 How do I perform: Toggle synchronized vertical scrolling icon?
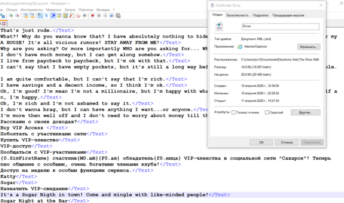[x=25, y=16]
